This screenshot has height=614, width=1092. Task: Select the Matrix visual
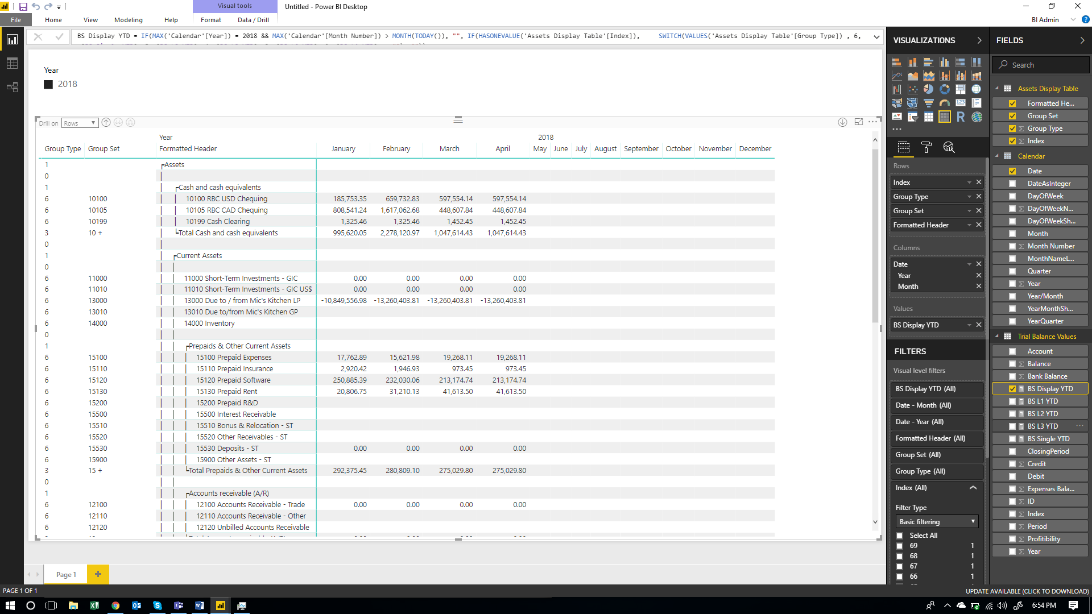[x=945, y=117]
